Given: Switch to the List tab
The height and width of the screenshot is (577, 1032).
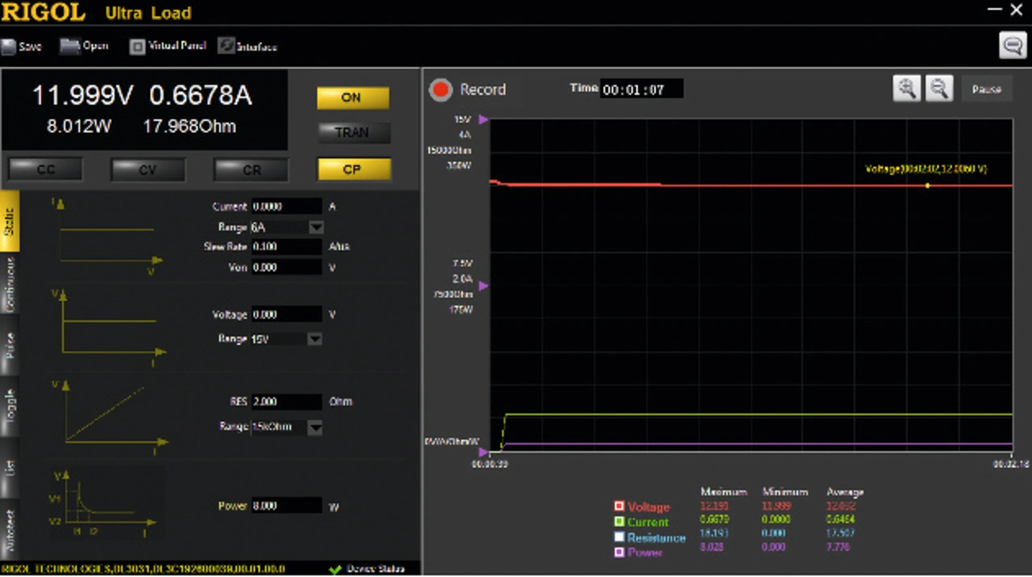Looking at the screenshot, I should pos(9,467).
